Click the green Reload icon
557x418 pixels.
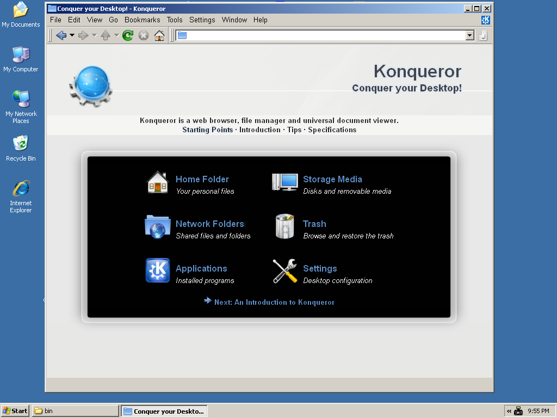(x=127, y=35)
